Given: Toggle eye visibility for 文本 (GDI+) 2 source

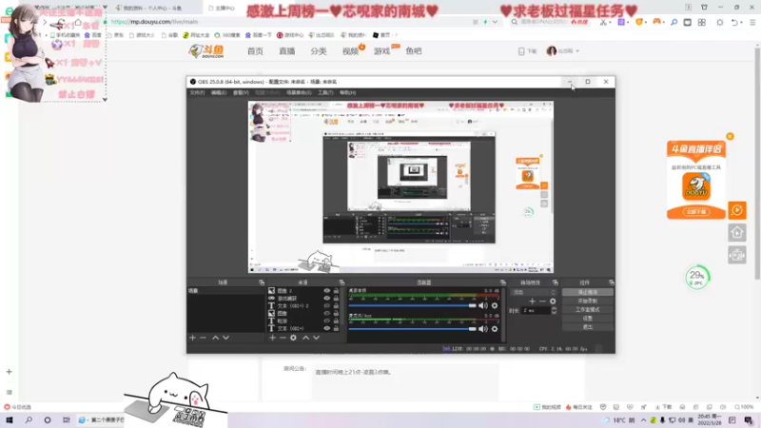Looking at the screenshot, I should click(x=326, y=305).
